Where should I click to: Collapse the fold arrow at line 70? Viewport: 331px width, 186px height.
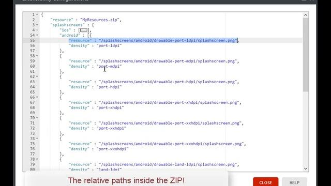37,118
